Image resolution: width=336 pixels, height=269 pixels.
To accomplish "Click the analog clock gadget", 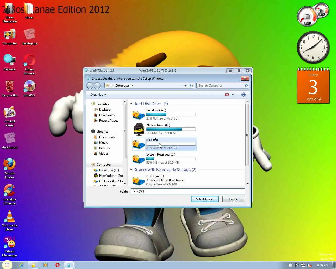I will [313, 48].
